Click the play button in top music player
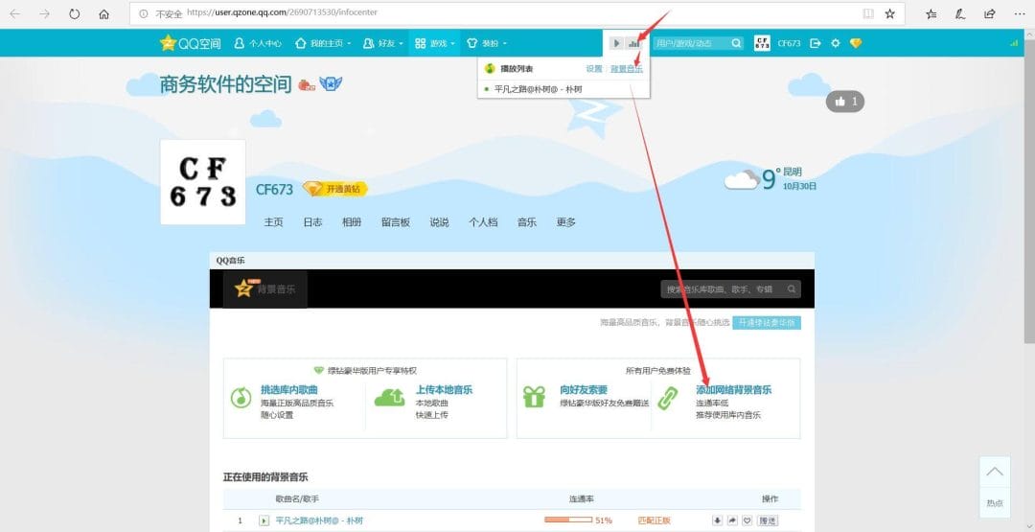 click(616, 43)
